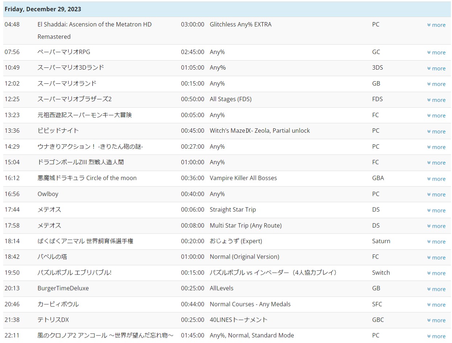Click the おじょうず (Expert) category

tap(236, 241)
